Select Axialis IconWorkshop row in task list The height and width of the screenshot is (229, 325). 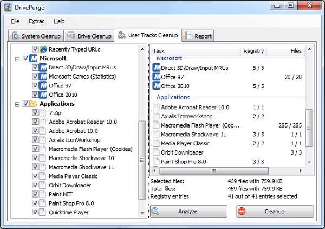click(x=228, y=116)
